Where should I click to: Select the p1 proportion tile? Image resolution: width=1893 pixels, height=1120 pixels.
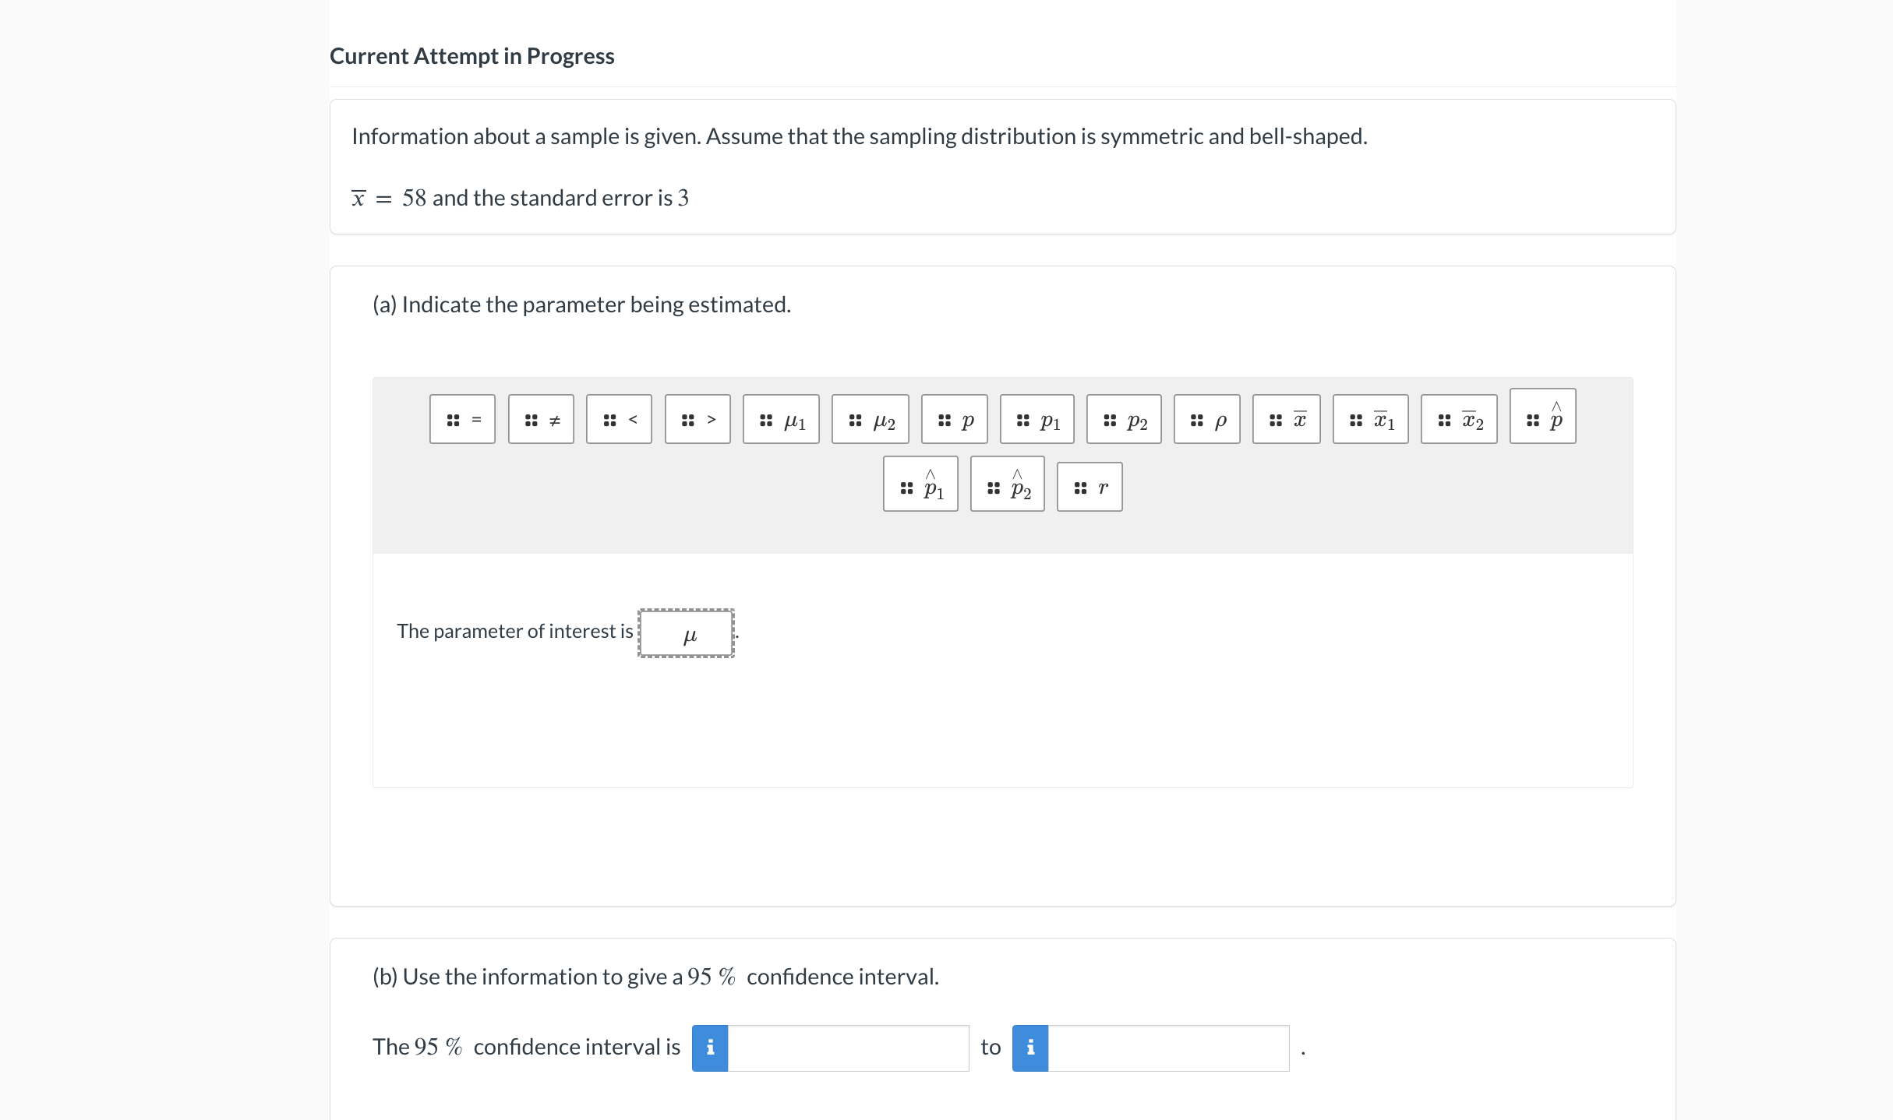(x=1037, y=418)
